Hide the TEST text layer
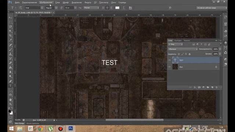 (170, 60)
